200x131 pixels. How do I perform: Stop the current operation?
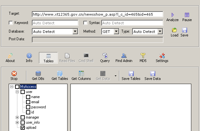[14, 76]
